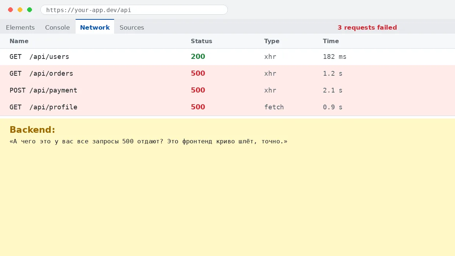Click the red close window dot

11,10
